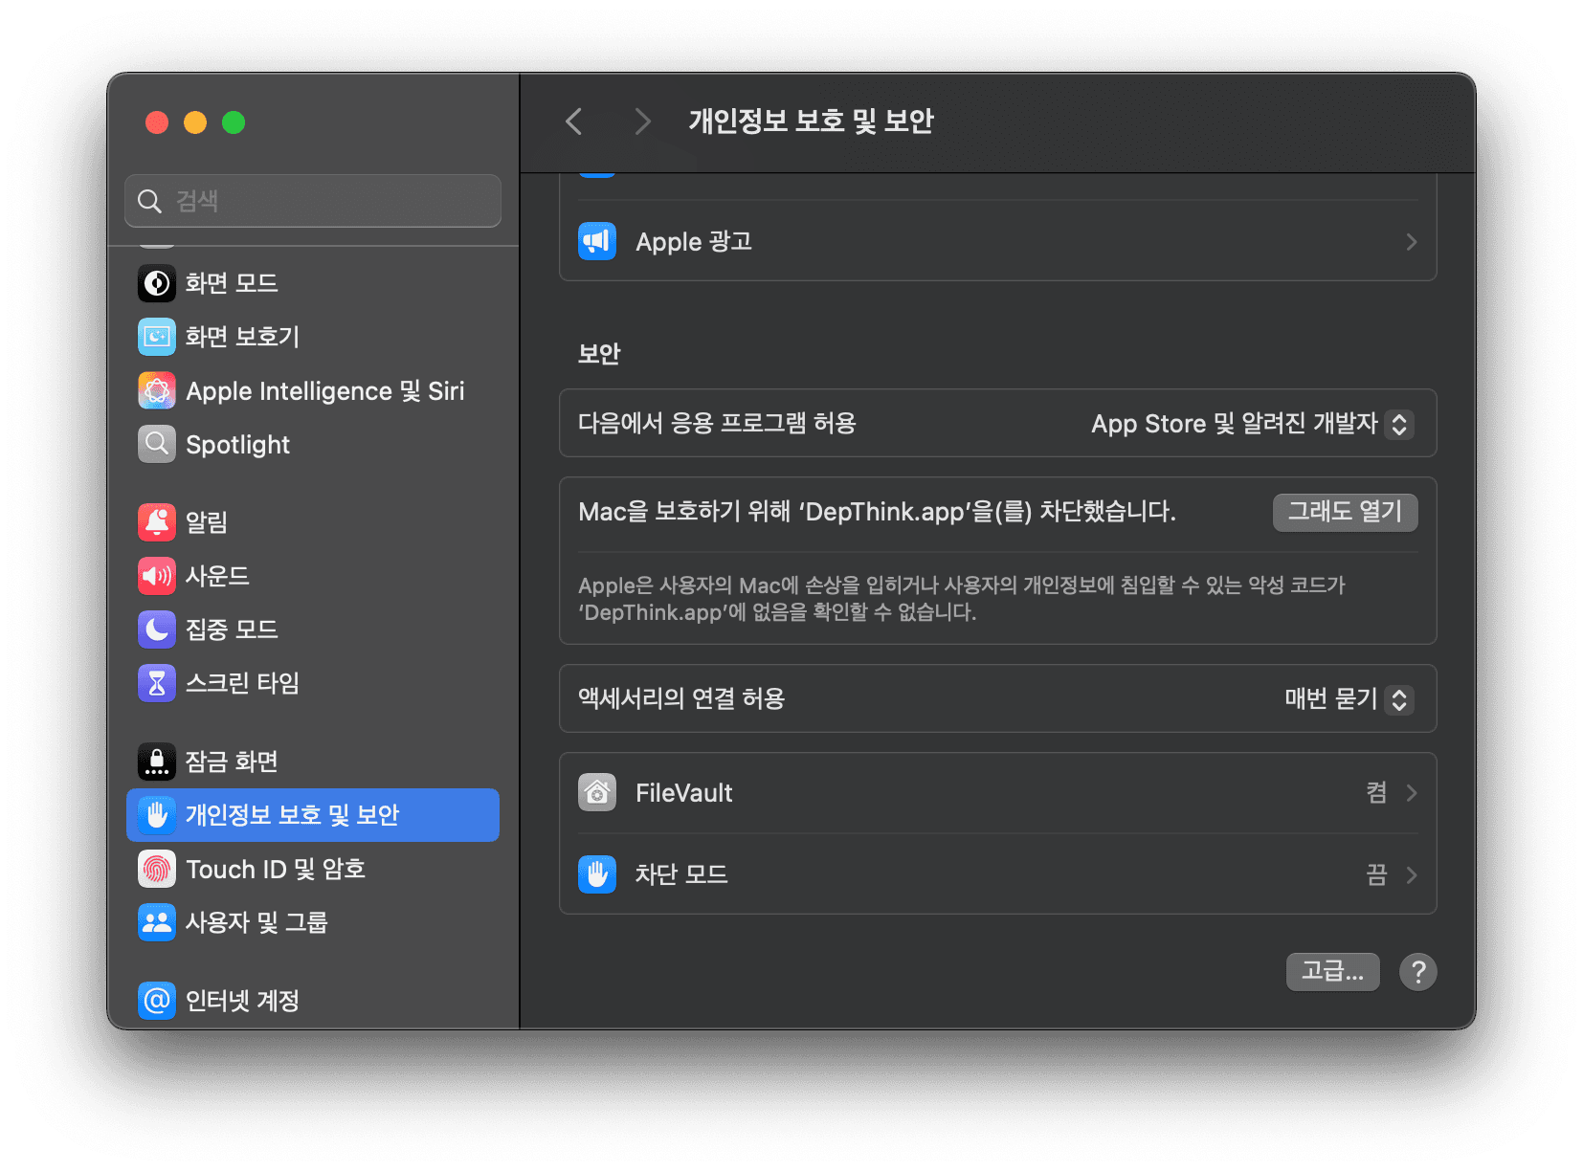Click the 인터넷 계정 @ icon
The height and width of the screenshot is (1171, 1583).
tap(157, 1001)
